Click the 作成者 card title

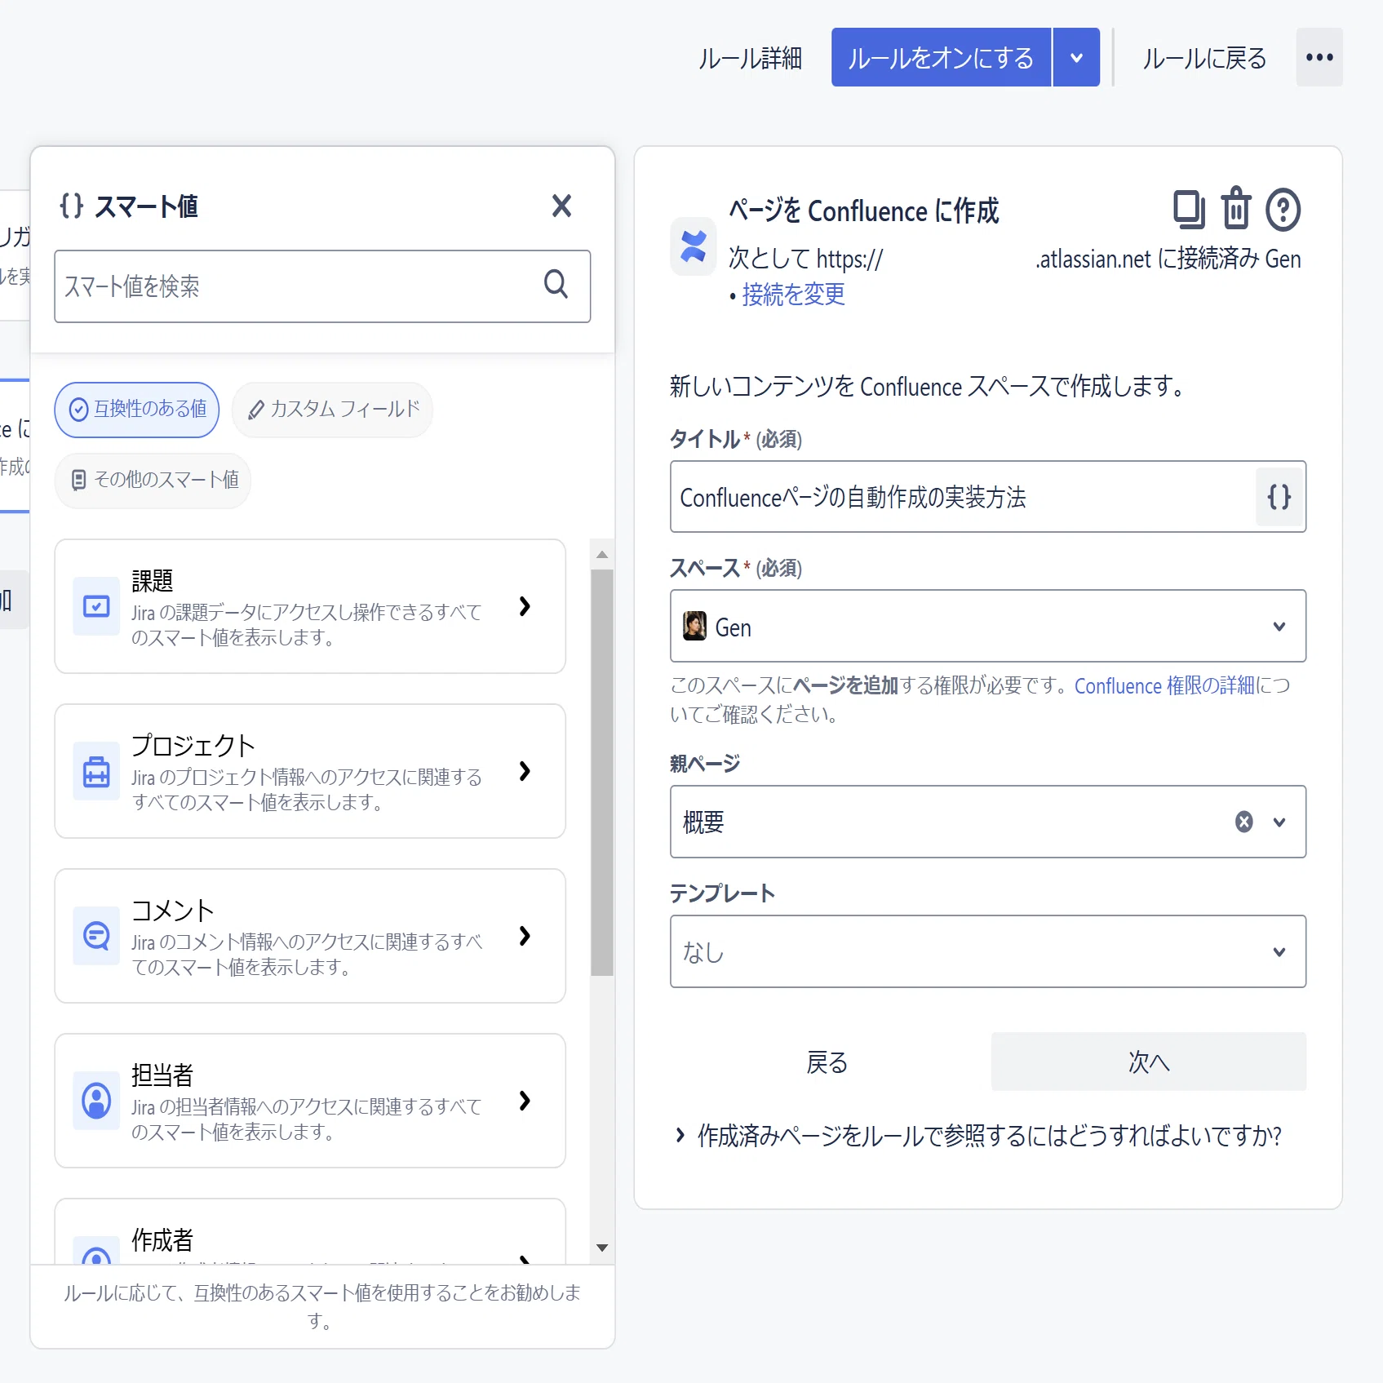(162, 1239)
